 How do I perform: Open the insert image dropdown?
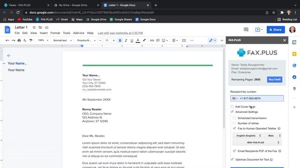(165, 41)
